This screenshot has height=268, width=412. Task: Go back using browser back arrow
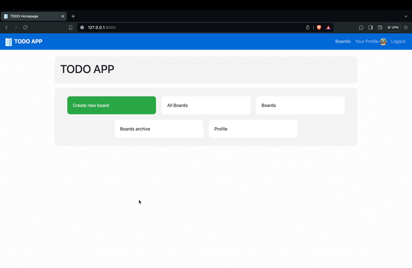[x=6, y=27]
